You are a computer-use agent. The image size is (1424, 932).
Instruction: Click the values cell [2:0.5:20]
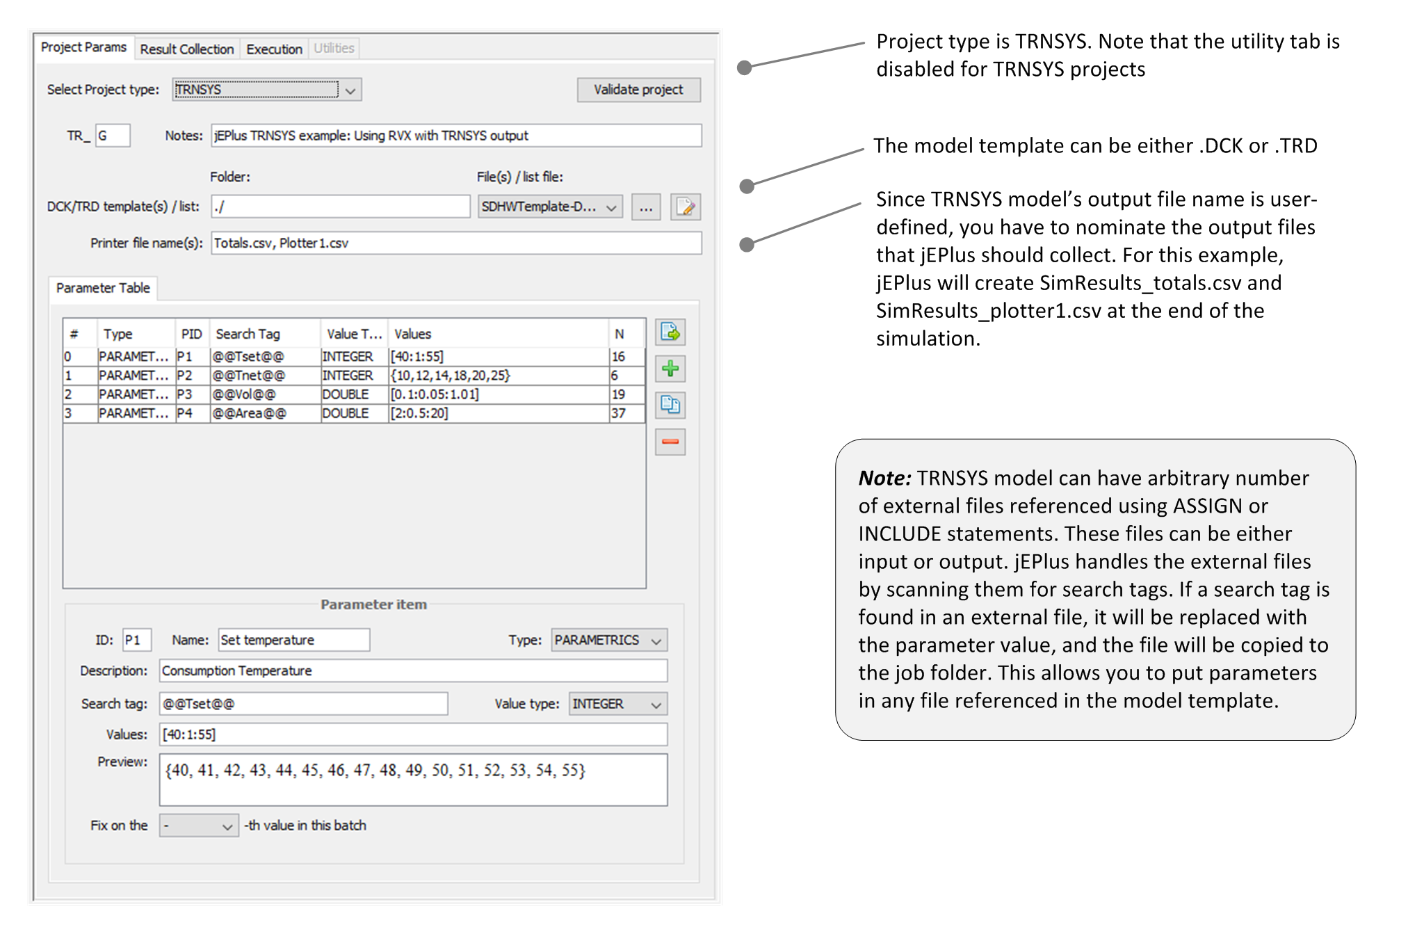pyautogui.click(x=498, y=413)
